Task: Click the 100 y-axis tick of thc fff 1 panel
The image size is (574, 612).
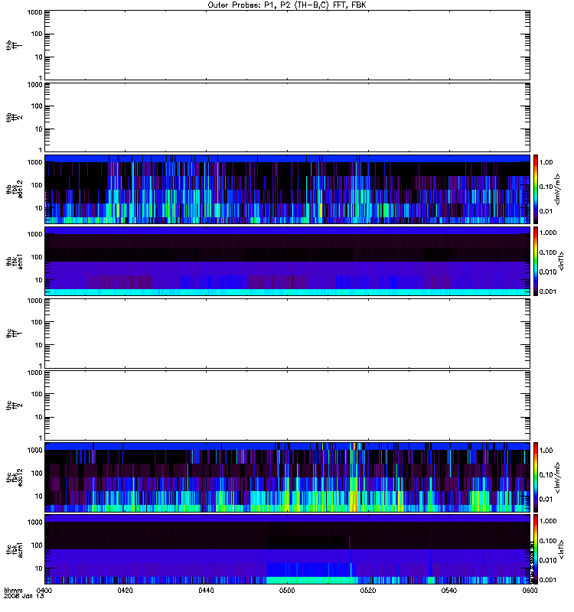Action: [x=37, y=322]
